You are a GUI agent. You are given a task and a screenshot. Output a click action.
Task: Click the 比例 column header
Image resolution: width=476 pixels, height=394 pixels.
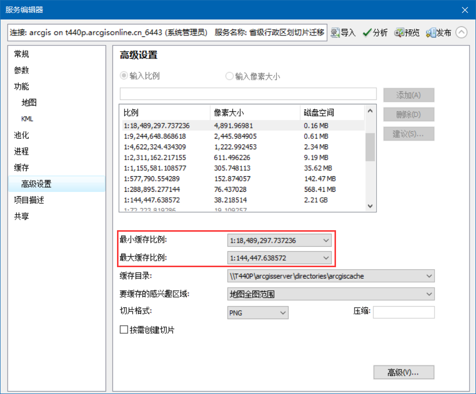165,113
